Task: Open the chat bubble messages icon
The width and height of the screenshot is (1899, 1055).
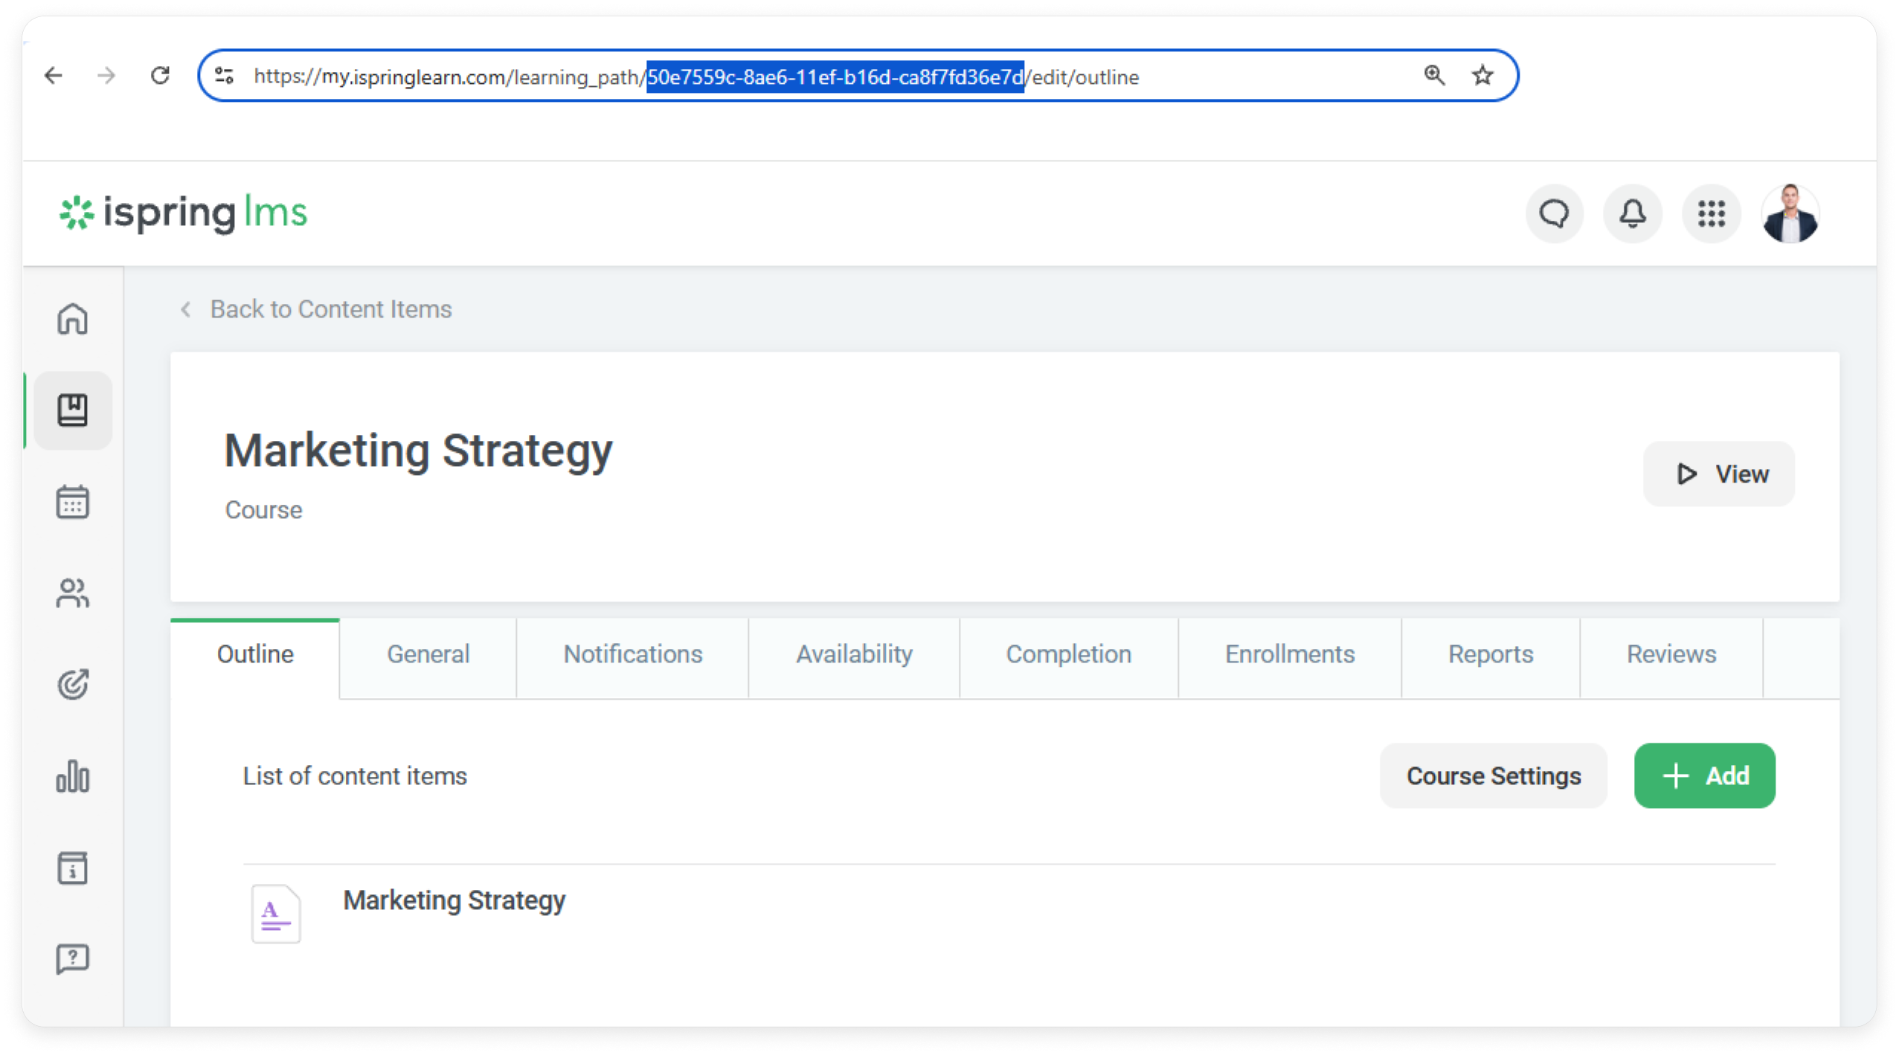Action: pyautogui.click(x=1553, y=214)
